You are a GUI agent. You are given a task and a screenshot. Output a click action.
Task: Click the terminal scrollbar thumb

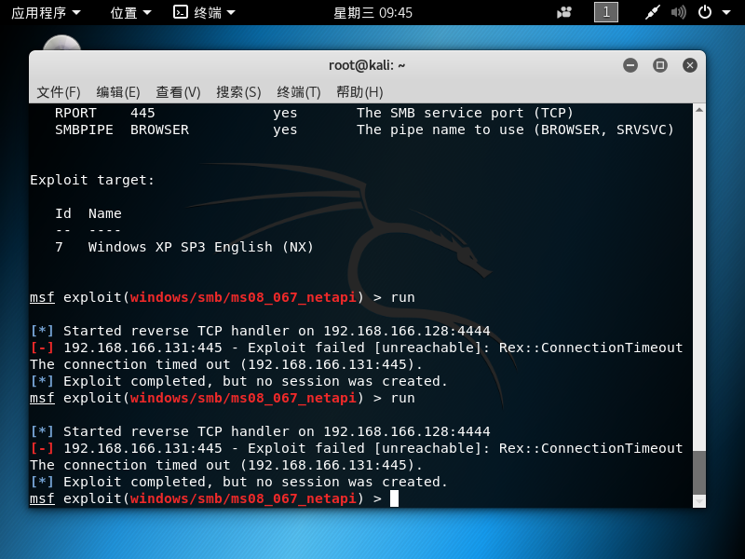point(699,472)
